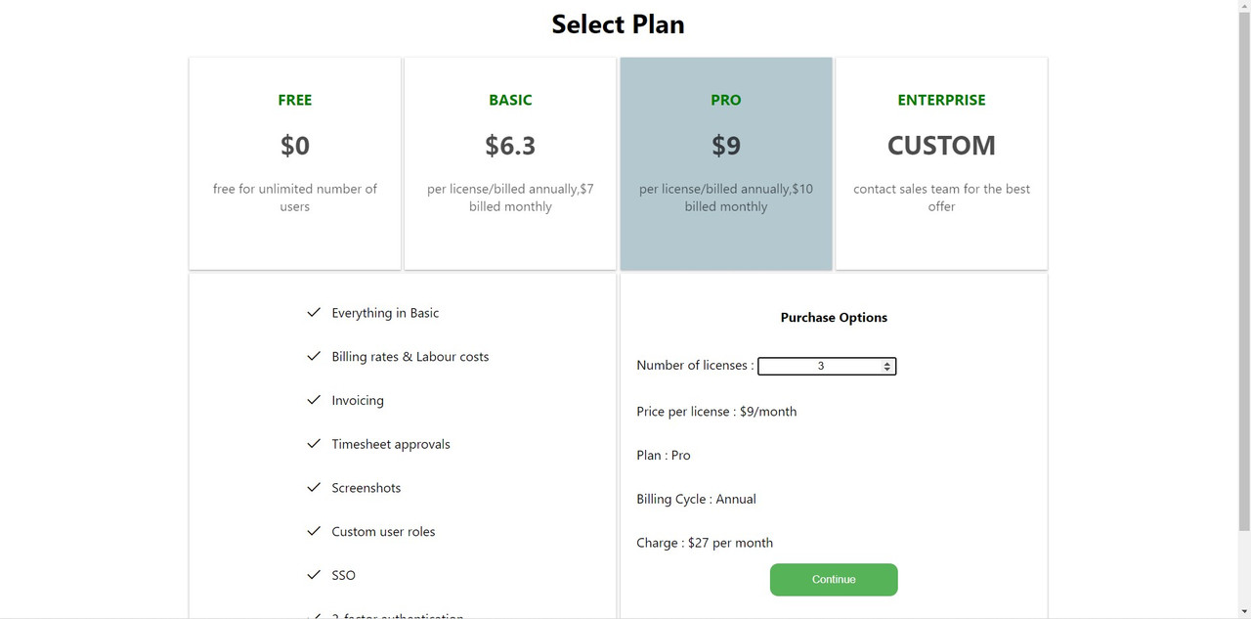Viewport: 1251px width, 619px height.
Task: Click the Billing Cycle Annual text
Action: click(x=696, y=499)
